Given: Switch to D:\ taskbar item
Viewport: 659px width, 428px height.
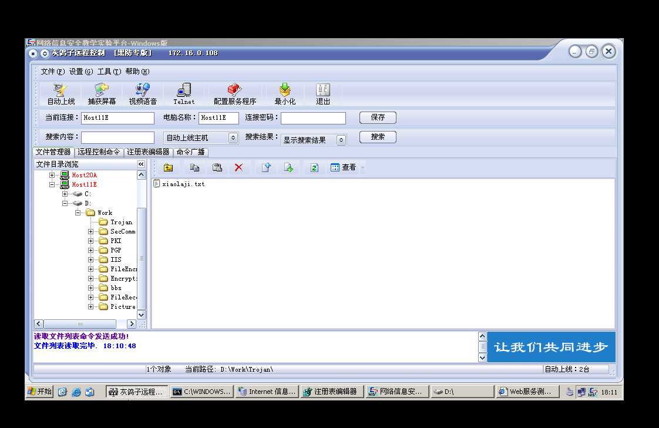Looking at the screenshot, I should click(463, 392).
